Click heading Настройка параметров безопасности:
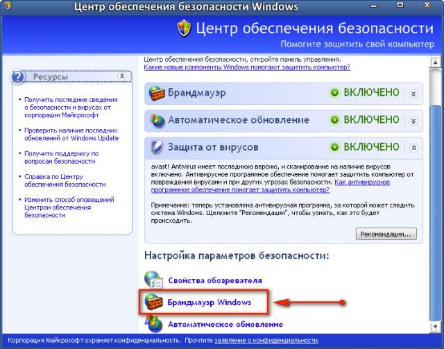 tap(237, 255)
